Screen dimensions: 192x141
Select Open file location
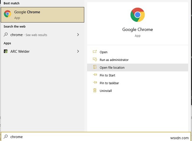coord(138,67)
